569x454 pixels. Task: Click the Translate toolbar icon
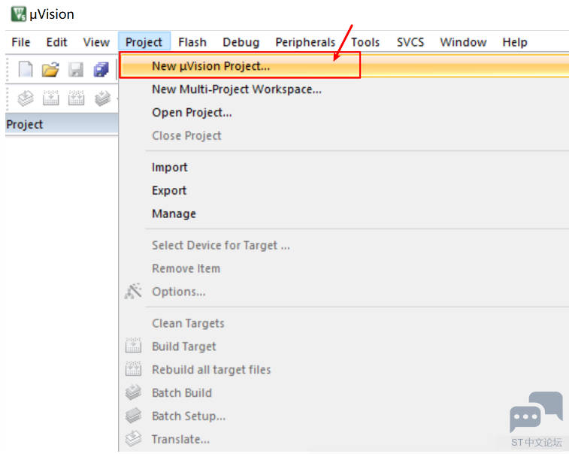tap(26, 98)
